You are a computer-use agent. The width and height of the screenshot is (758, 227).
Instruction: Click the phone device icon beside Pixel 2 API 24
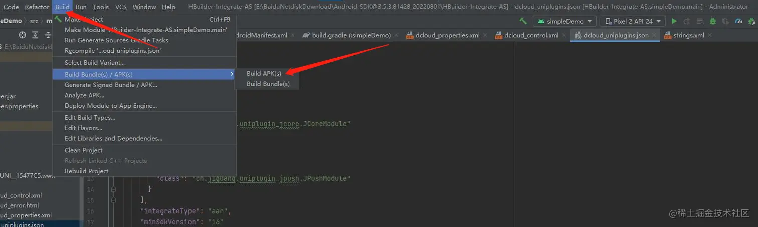point(609,21)
